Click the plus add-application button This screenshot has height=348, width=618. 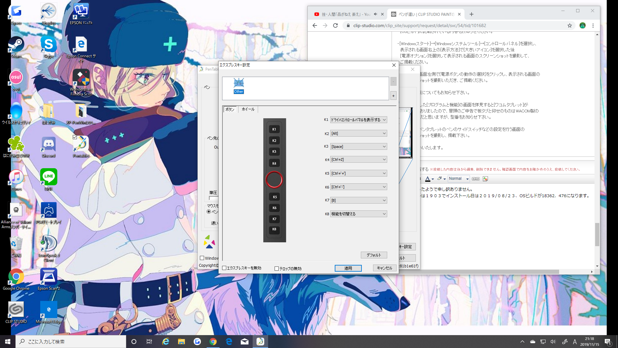[x=393, y=96]
